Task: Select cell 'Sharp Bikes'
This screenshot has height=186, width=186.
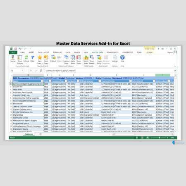Action: click(28, 115)
